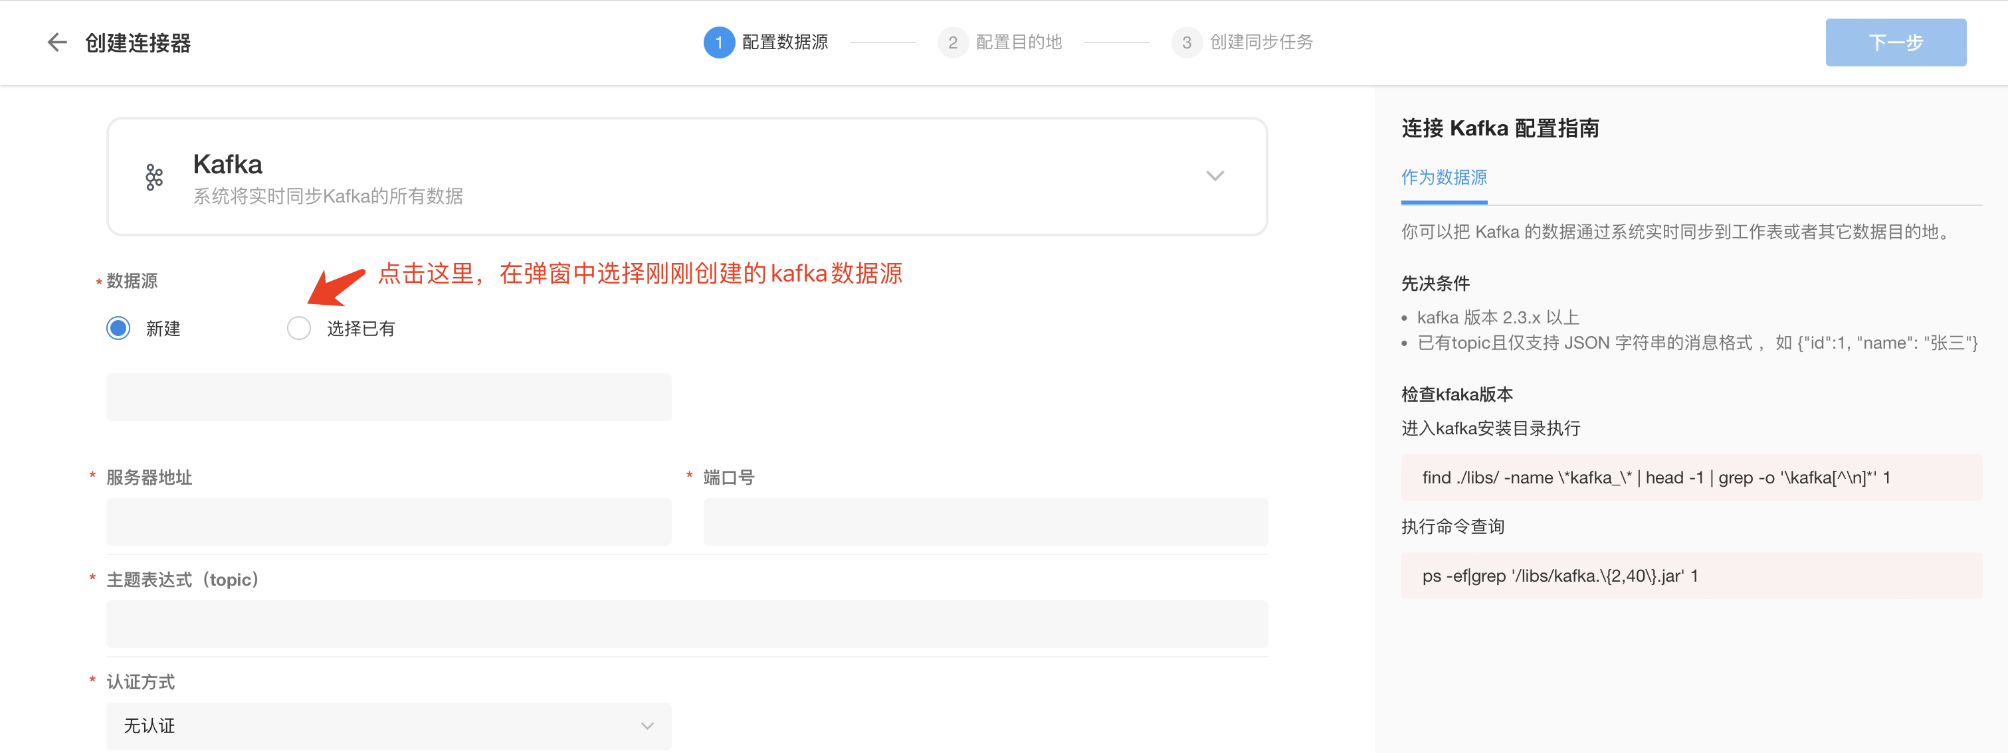Click the find ./libs command code block
The height and width of the screenshot is (753, 2008).
click(x=1691, y=477)
